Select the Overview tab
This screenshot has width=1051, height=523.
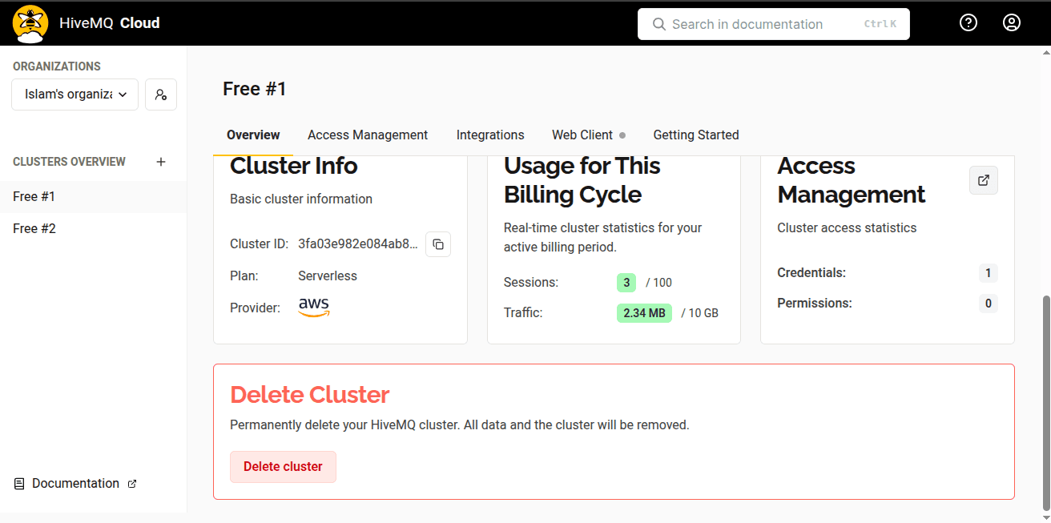[253, 135]
